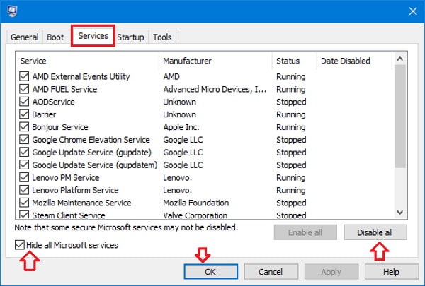Click the 'Unknown' manufacturer of Barrier
The width and height of the screenshot is (425, 286).
point(179,114)
